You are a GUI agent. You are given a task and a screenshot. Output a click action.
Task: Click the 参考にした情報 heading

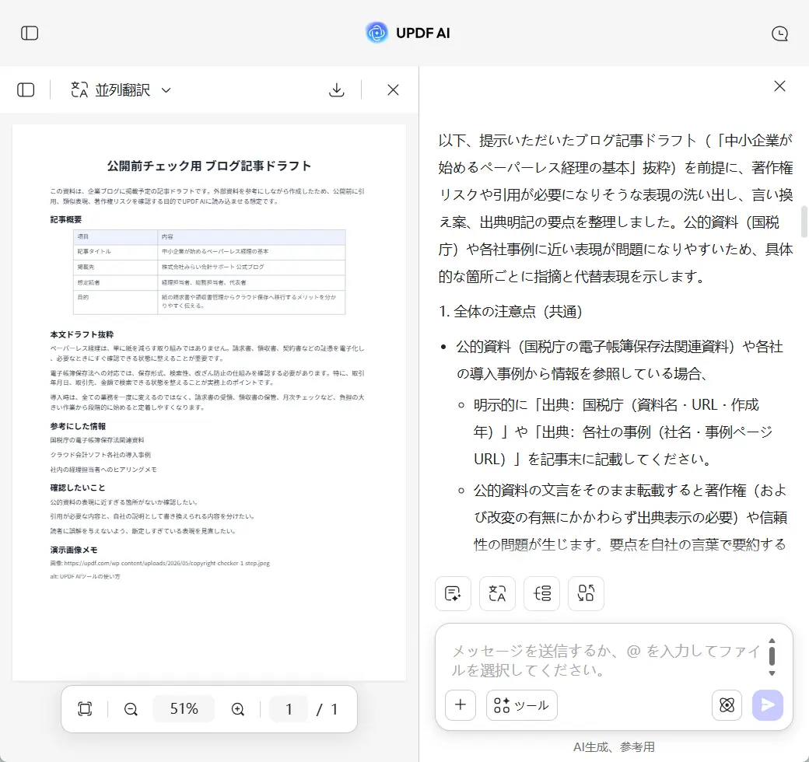click(x=78, y=426)
